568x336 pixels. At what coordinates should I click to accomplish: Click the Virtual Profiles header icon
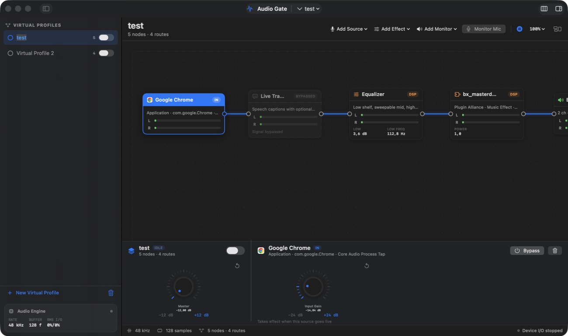point(8,25)
